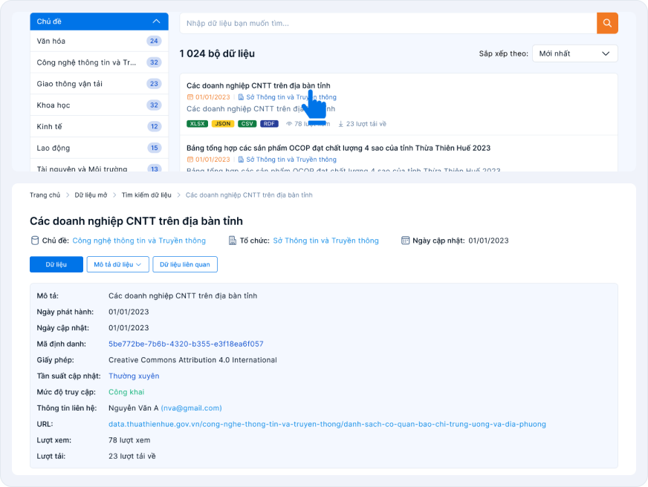
Task: Click the 24 count badge for Văn hóa
Action: point(154,41)
